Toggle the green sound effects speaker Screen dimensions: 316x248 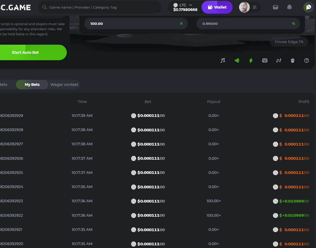coord(237,60)
